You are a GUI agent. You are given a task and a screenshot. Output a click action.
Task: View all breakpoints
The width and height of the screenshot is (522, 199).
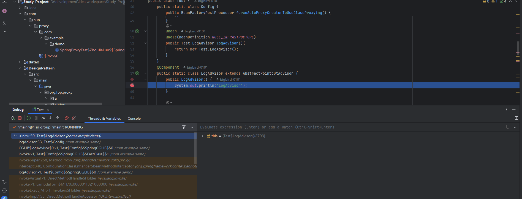(x=67, y=118)
